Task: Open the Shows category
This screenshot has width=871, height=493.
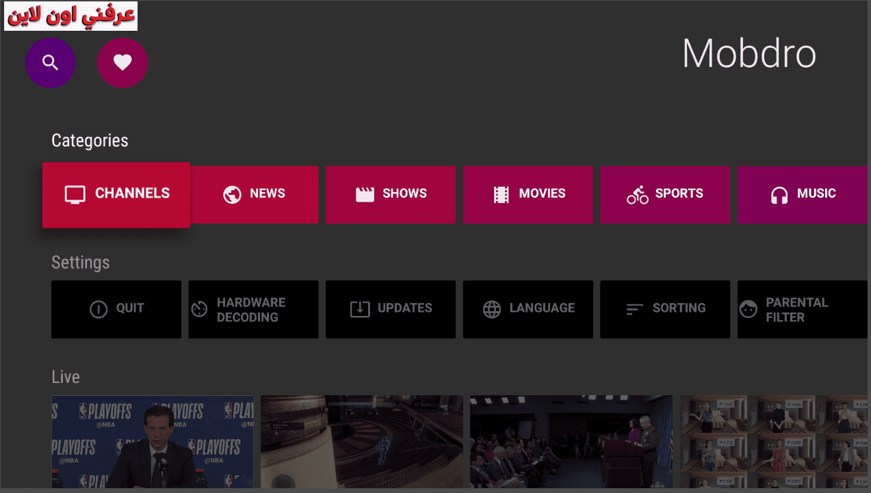Action: [x=390, y=195]
